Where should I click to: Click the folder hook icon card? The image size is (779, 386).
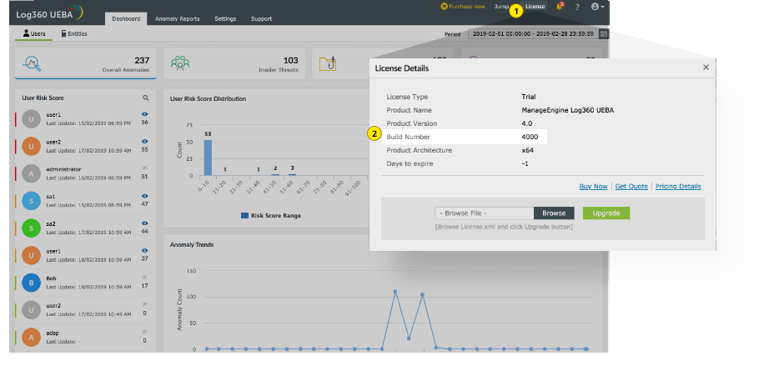[x=328, y=63]
